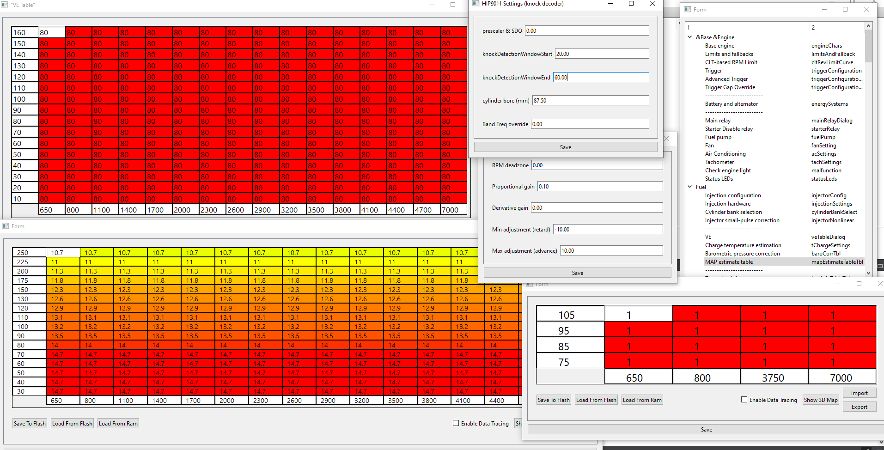Click the Proportional gain field
The width and height of the screenshot is (884, 450).
click(x=600, y=187)
